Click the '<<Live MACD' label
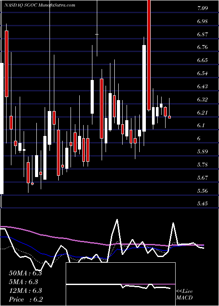The image size is (219, 306). click(184, 295)
